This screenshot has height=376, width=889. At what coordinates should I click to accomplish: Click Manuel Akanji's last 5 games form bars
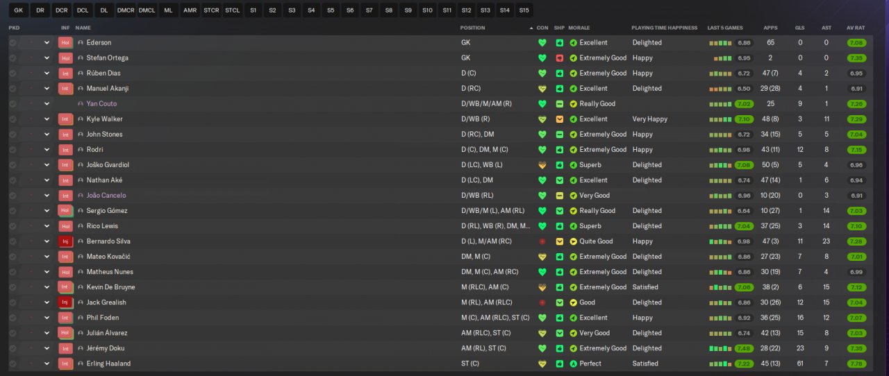720,89
